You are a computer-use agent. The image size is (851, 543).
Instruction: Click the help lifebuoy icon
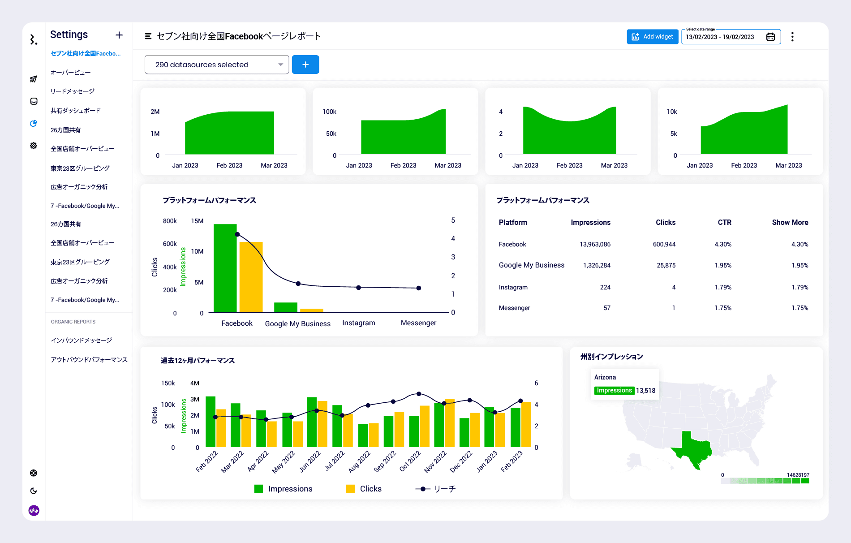[34, 473]
